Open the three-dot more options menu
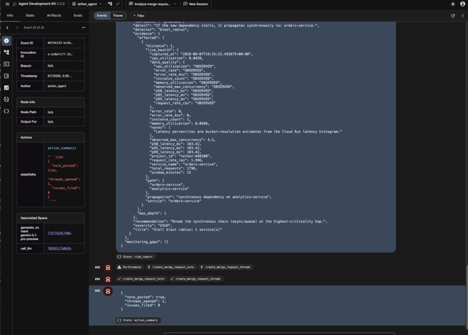468x335 pixels. coord(463,16)
